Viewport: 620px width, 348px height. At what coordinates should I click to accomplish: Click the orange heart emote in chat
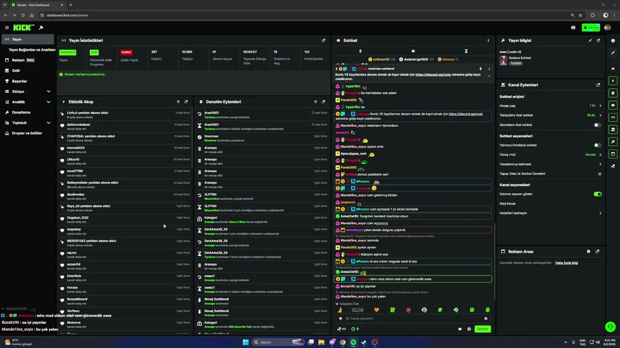[x=376, y=310]
